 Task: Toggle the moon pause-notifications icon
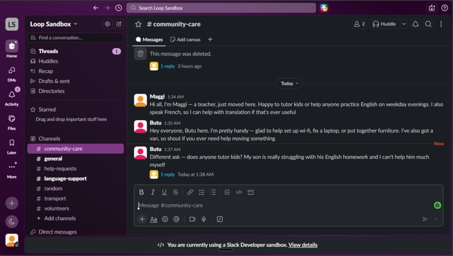(x=12, y=222)
